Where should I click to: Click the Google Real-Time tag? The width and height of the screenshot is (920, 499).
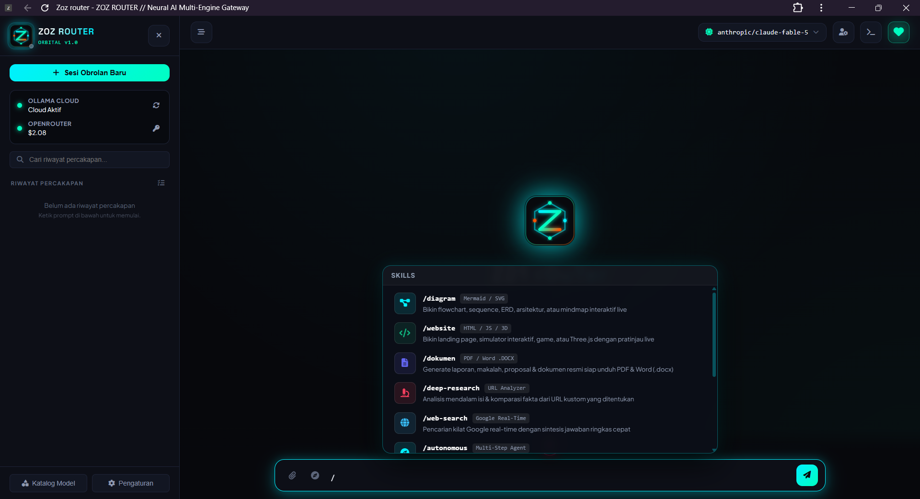pos(501,418)
